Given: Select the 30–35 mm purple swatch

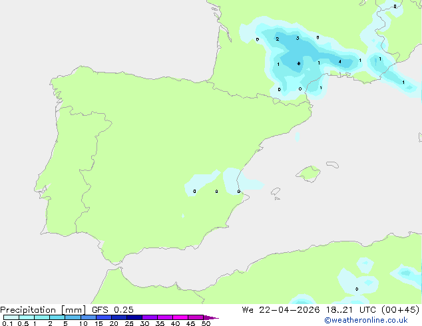Looking at the screenshot, I should pyautogui.click(x=150, y=317).
